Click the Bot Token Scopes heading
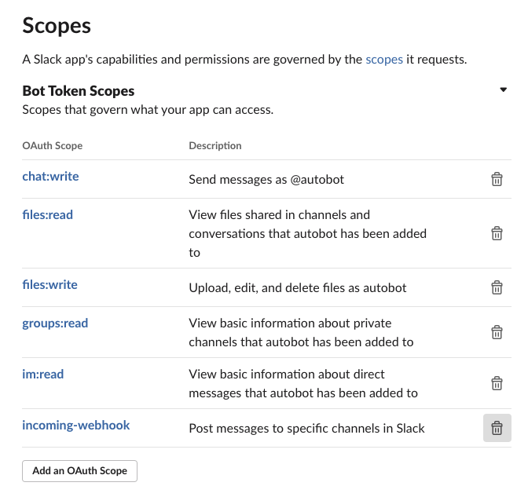The image size is (528, 497). [79, 91]
